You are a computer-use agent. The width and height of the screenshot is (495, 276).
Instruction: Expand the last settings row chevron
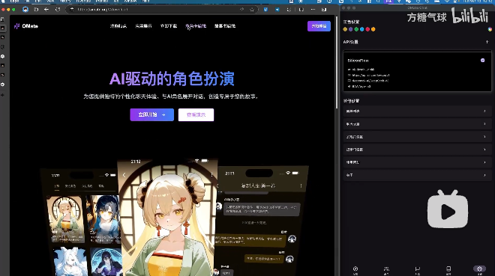click(x=484, y=175)
